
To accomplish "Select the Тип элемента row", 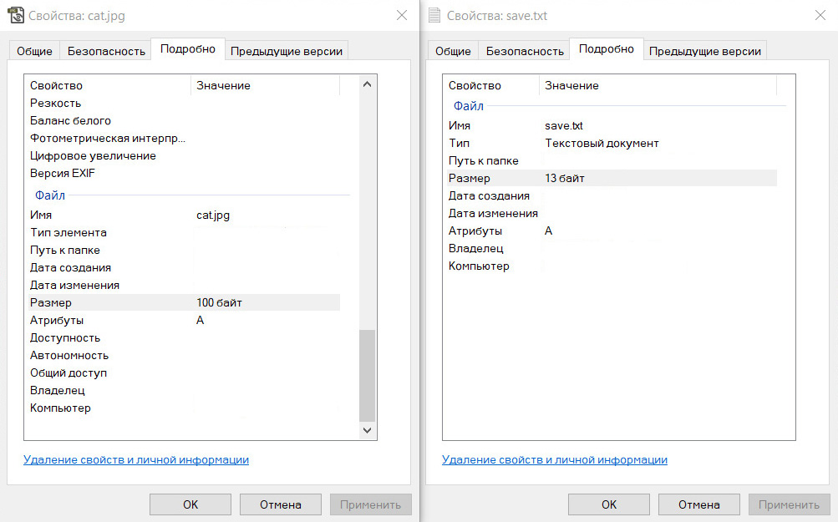I will pyautogui.click(x=182, y=232).
